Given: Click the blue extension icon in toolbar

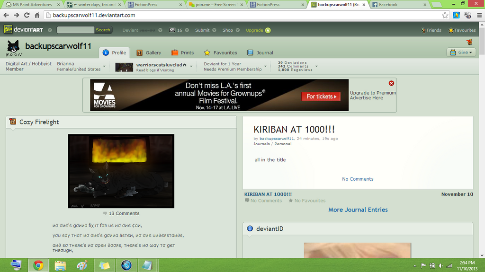Looking at the screenshot, I should coord(456,15).
